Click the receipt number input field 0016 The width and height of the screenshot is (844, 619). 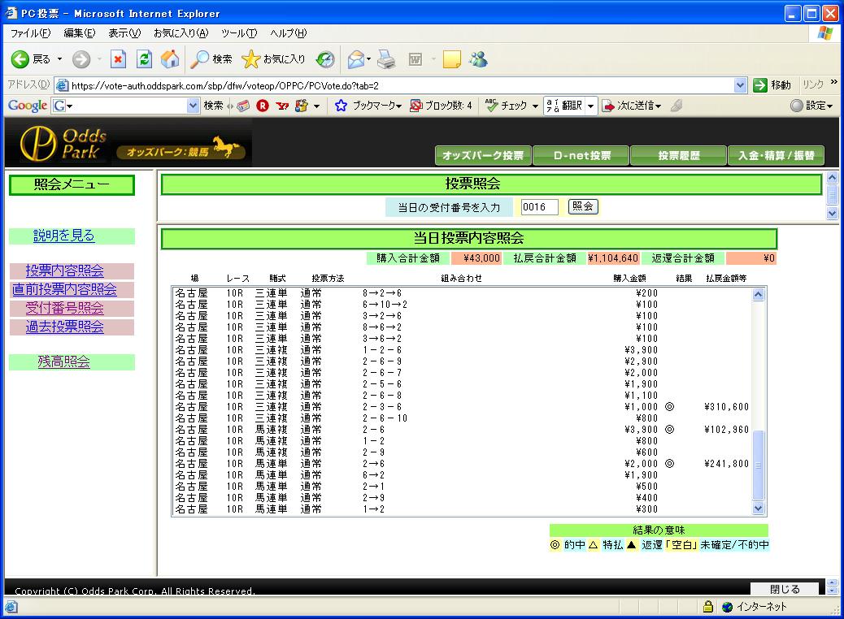pos(539,206)
